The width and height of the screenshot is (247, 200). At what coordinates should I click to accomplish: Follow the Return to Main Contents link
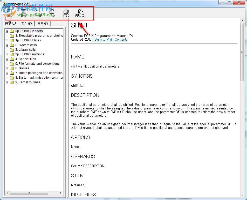[110, 39]
